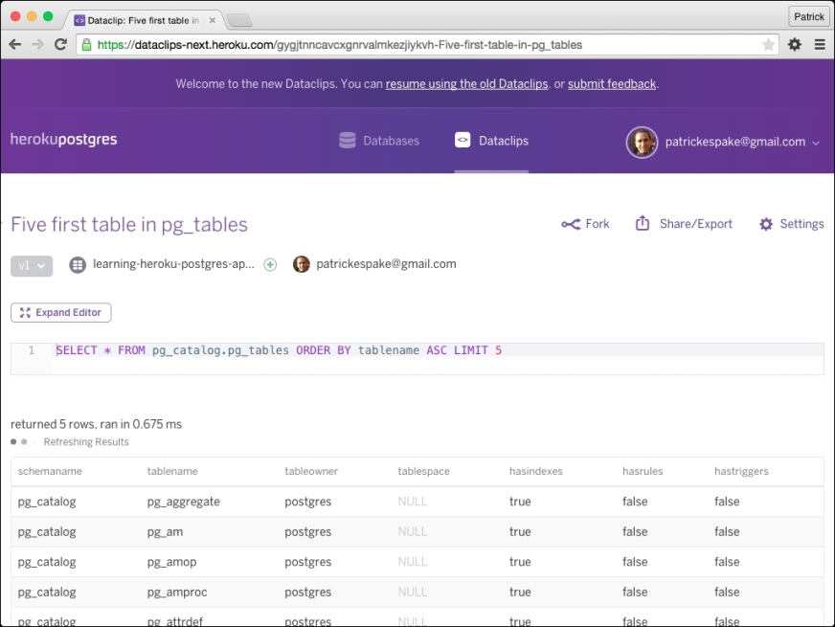Viewport: 835px width, 627px height.
Task: Click the author avatar beside patrickespake@gmail.com
Action: pyautogui.click(x=302, y=264)
